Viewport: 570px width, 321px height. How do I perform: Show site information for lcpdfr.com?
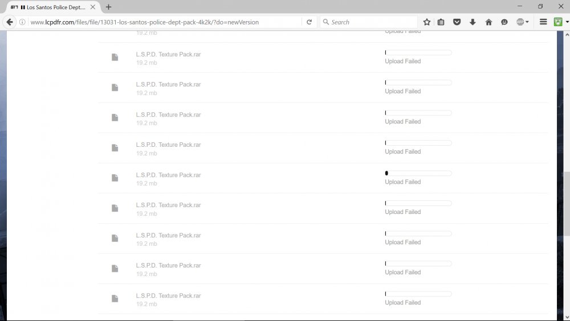point(22,22)
